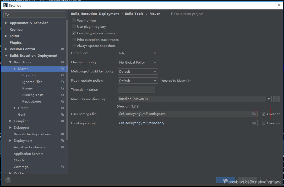
Task: Collapse Build, Execution, Deployment section
Action: (x=6, y=56)
